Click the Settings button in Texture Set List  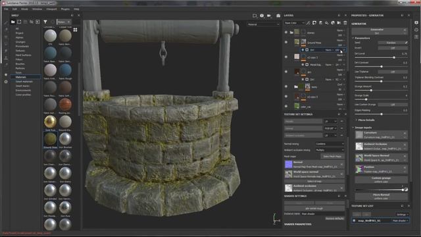[x=402, y=215]
